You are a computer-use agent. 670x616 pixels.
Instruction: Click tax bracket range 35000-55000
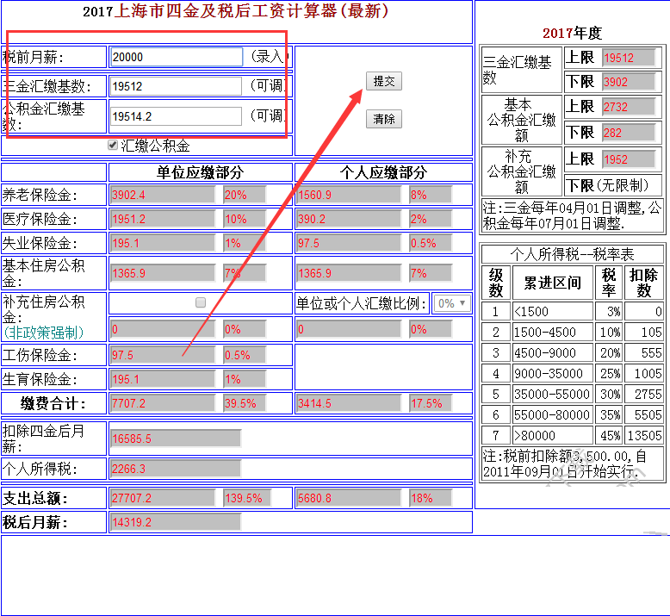(x=553, y=394)
